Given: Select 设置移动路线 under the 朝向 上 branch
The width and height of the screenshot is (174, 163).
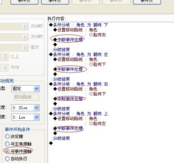Looking at the screenshot, I should coord(75,119).
